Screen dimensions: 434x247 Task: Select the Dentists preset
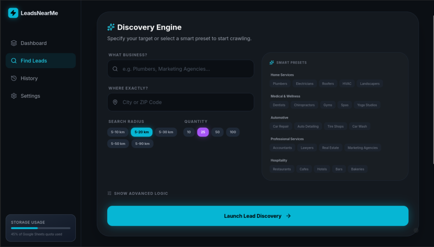tap(279, 105)
